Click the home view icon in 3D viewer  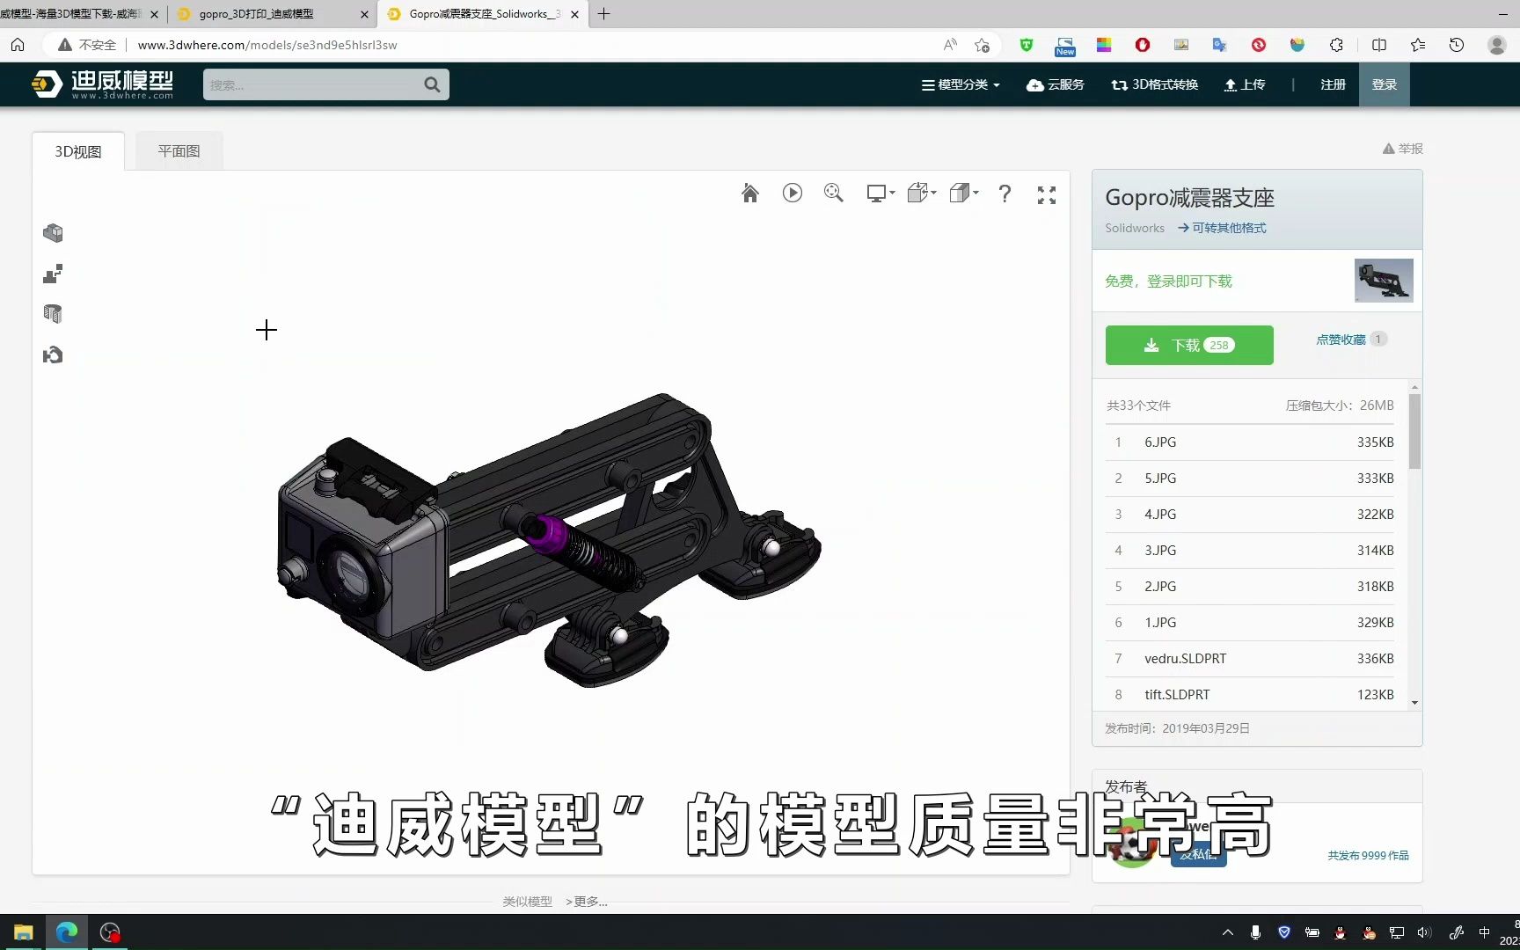(749, 194)
